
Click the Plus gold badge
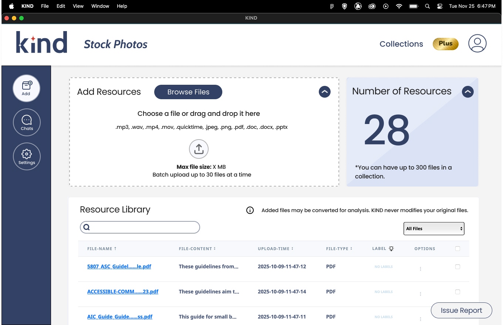click(x=445, y=44)
